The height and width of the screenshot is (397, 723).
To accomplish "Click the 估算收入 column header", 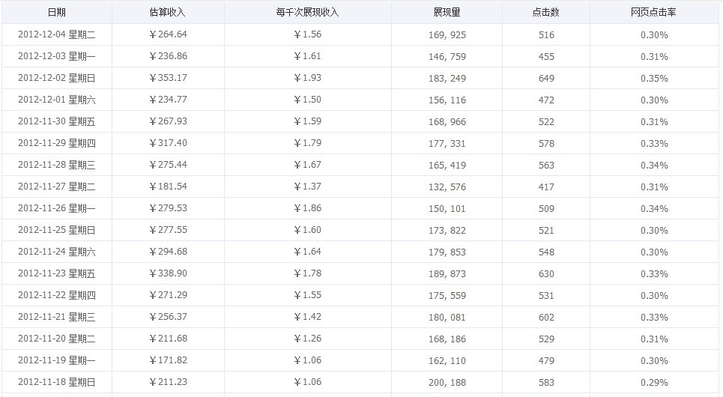I will pyautogui.click(x=167, y=13).
